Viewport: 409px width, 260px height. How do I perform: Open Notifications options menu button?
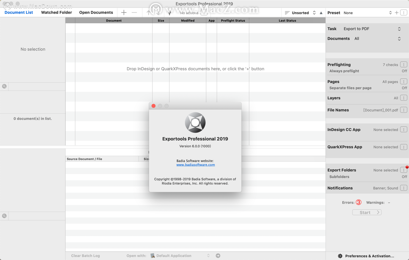tap(404, 188)
